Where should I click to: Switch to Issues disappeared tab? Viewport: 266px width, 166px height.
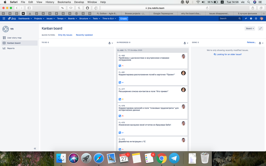click(219, 14)
